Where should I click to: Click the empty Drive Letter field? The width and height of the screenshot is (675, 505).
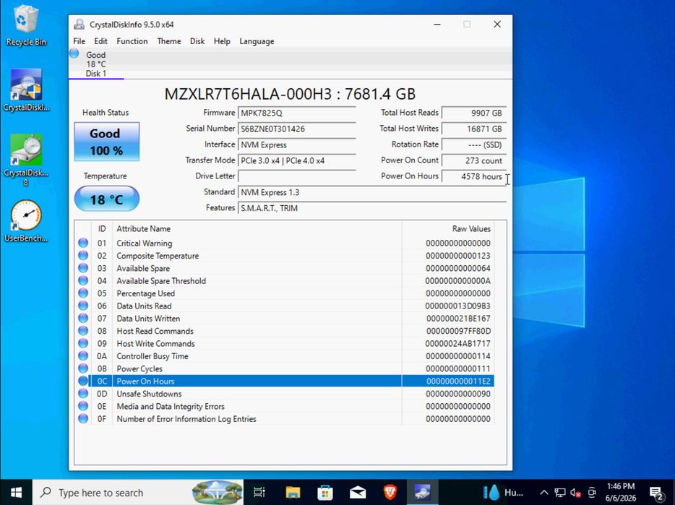click(x=296, y=176)
